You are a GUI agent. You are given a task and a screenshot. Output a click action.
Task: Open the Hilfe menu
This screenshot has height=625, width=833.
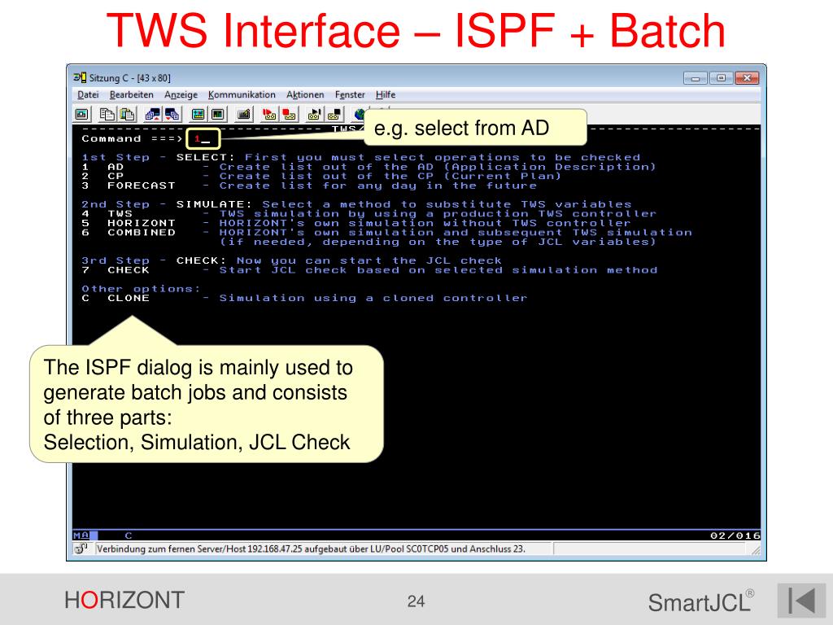click(386, 94)
